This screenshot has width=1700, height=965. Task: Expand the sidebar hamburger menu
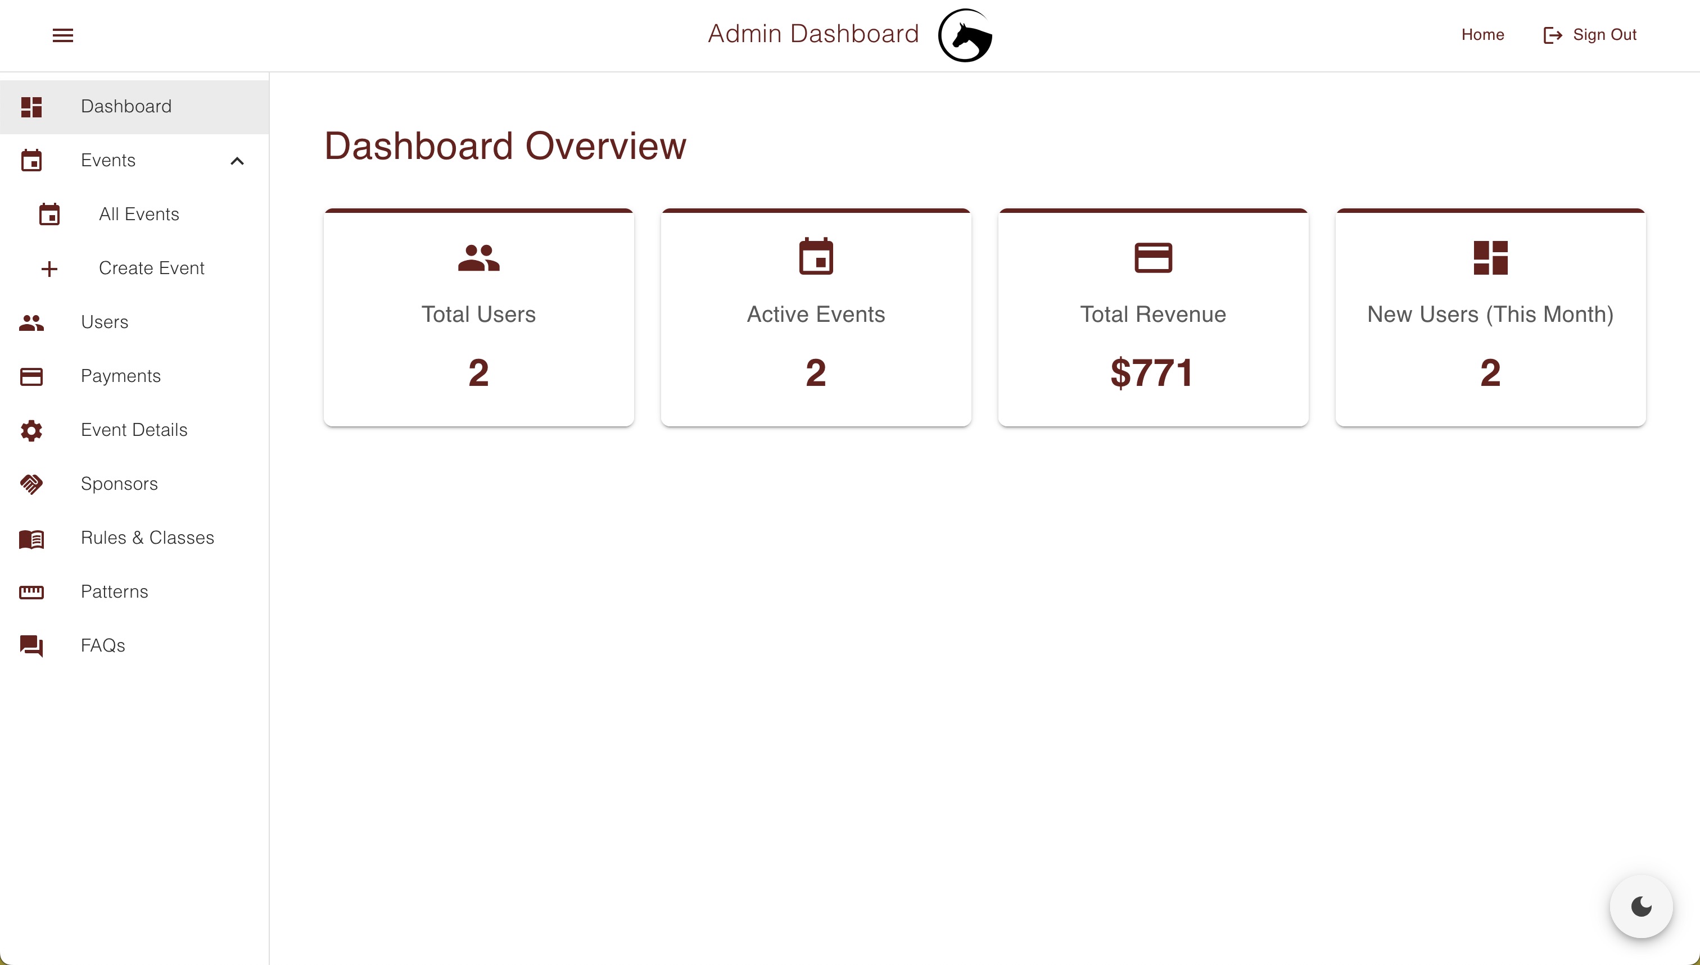(x=63, y=34)
